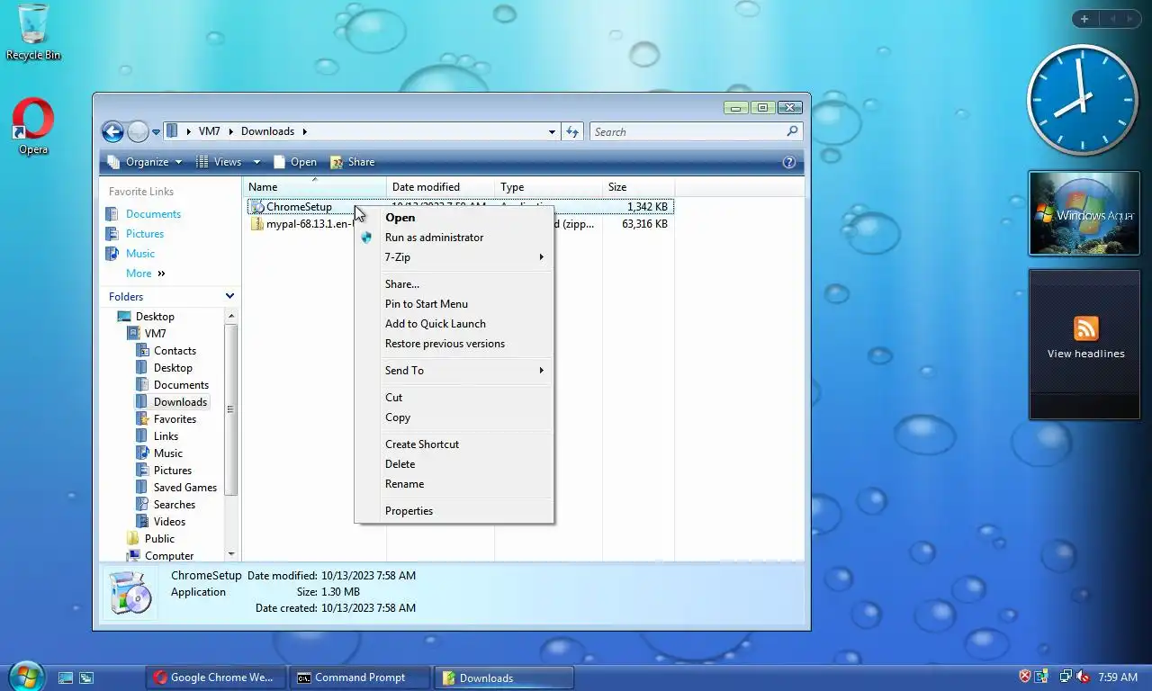1152x691 pixels.
Task: Select Share... in context menu
Action: click(454, 284)
